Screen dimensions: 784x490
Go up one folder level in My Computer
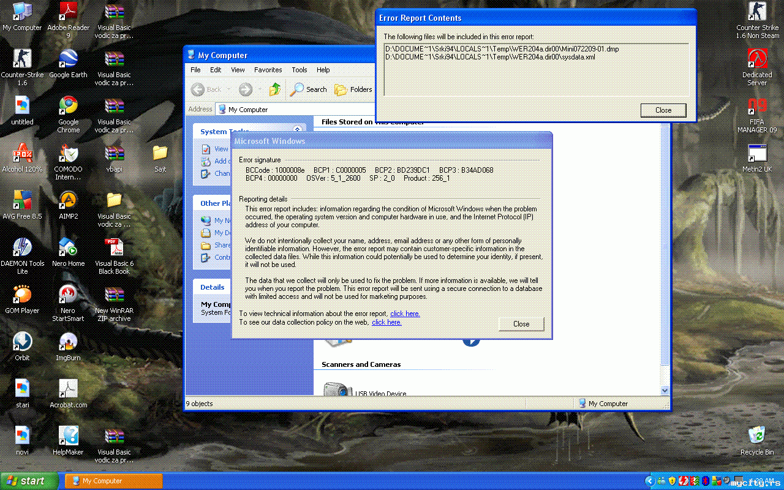(x=275, y=89)
